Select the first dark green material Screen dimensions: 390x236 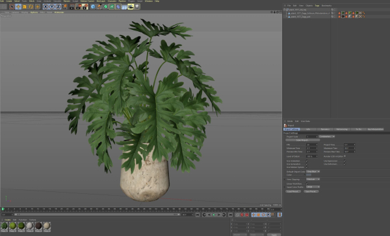click(x=5, y=226)
